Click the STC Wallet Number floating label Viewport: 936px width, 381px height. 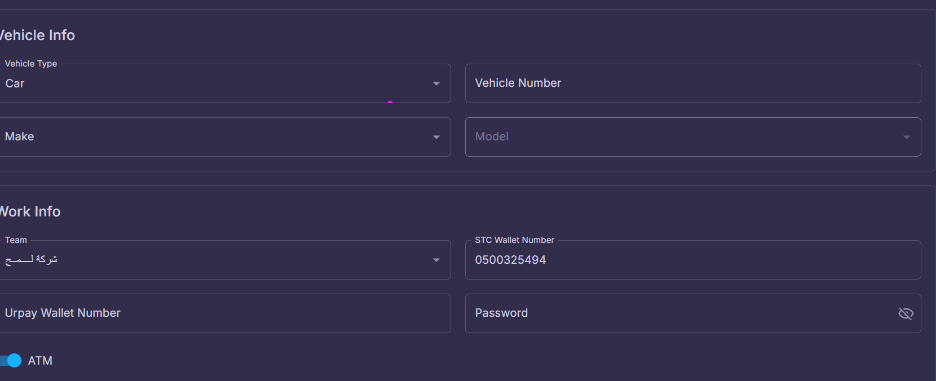[x=514, y=240]
